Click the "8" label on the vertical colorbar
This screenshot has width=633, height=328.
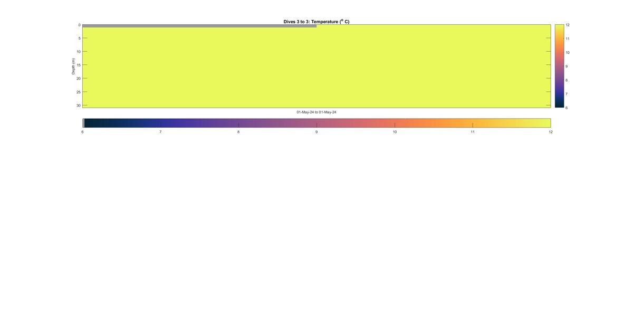(567, 80)
